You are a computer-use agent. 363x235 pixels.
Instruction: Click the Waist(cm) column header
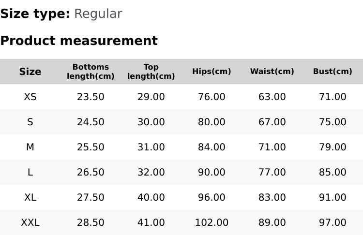tap(272, 72)
